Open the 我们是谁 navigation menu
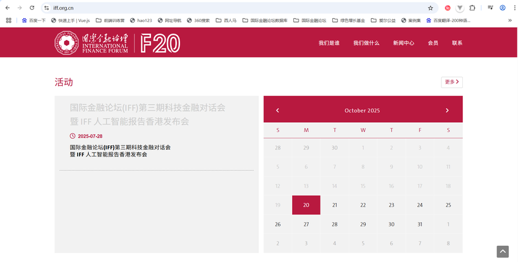Screen dimensions: 518x262 click(x=329, y=43)
